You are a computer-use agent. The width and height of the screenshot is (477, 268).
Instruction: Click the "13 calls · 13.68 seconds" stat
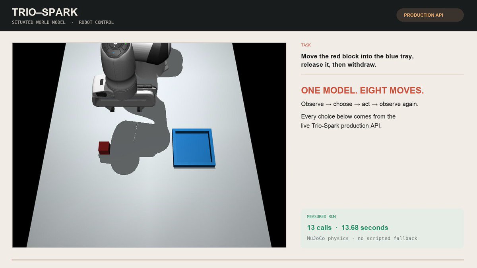pos(347,228)
